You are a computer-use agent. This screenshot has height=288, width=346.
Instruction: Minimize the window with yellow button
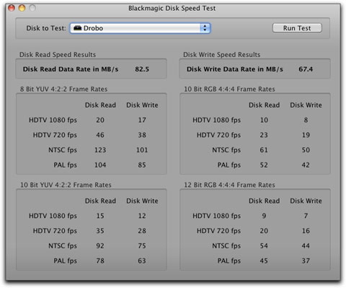tap(22, 8)
